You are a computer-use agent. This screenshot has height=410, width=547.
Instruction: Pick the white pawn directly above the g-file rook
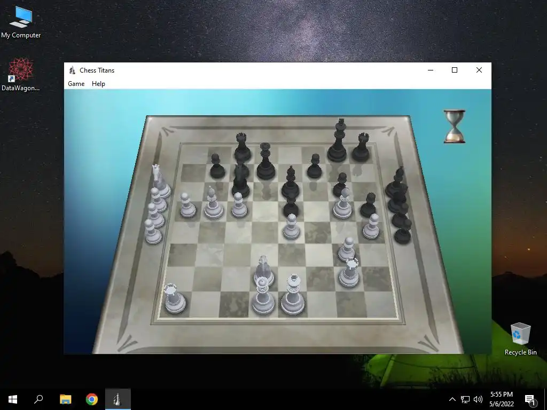click(x=347, y=249)
